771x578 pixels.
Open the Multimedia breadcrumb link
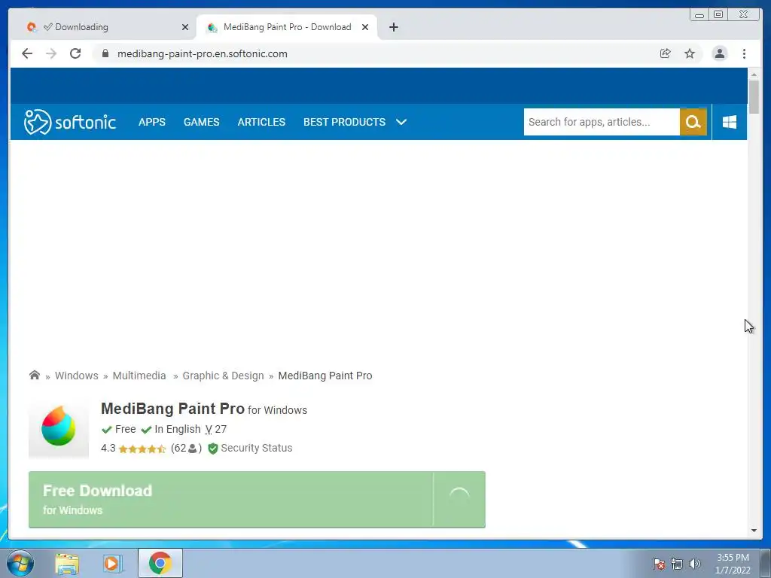pyautogui.click(x=139, y=376)
